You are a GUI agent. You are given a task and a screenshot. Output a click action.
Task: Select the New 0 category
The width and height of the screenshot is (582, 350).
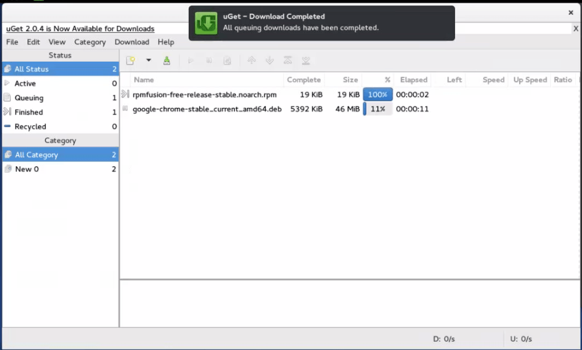pos(61,169)
